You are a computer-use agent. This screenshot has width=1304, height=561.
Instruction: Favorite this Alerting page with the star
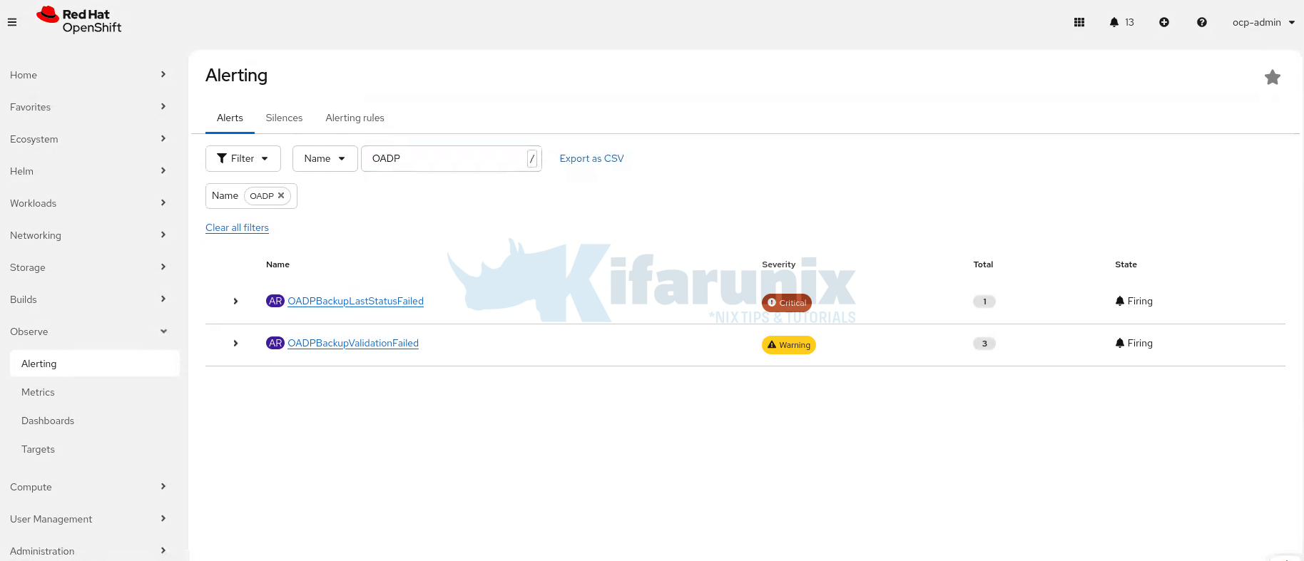[x=1273, y=77]
